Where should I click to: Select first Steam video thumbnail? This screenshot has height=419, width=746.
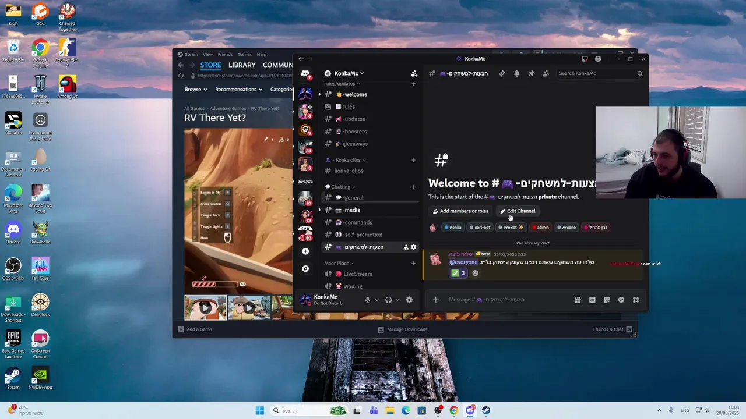click(x=205, y=308)
